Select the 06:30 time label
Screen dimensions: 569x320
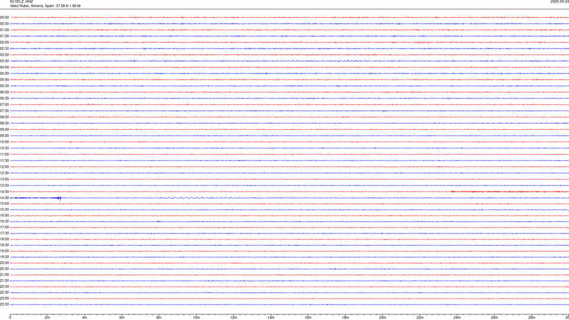[4, 98]
